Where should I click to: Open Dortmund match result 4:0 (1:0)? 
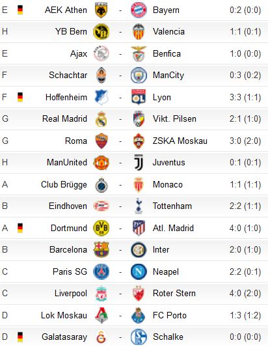[245, 228]
